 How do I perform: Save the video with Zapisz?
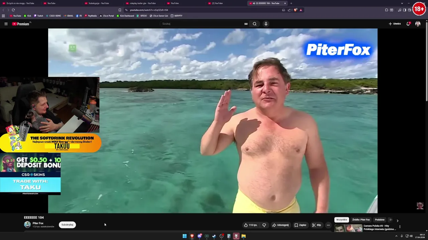point(300,225)
